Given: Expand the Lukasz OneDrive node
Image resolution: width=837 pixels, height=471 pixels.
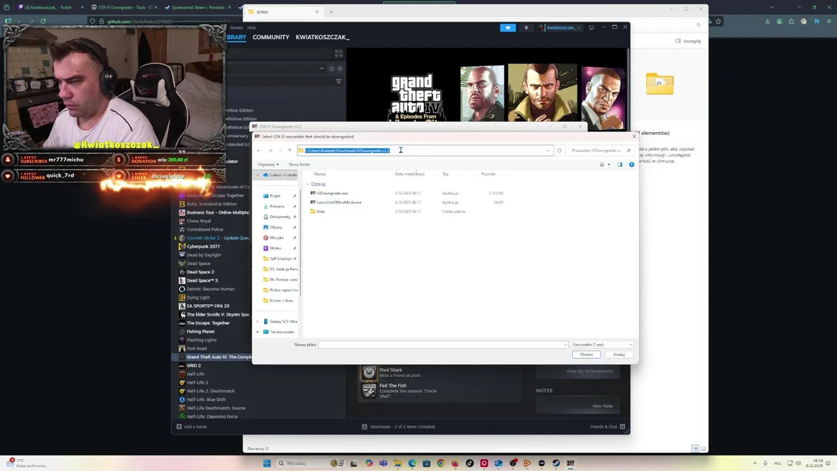Looking at the screenshot, I should pyautogui.click(x=258, y=175).
